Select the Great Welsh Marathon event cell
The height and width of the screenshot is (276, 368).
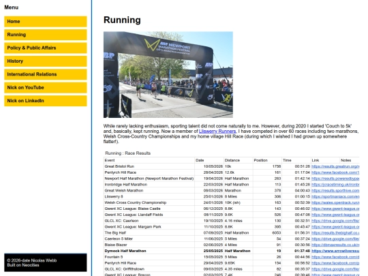(149, 191)
